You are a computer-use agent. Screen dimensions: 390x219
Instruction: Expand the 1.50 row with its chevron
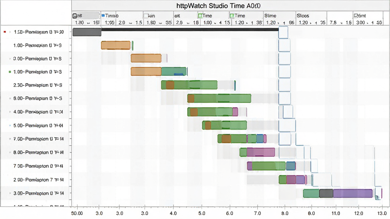(x=10, y=32)
